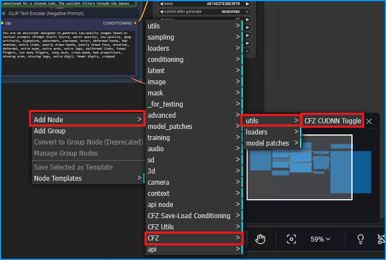
Task: Open loaders submenu under CFZ
Action: [x=272, y=132]
